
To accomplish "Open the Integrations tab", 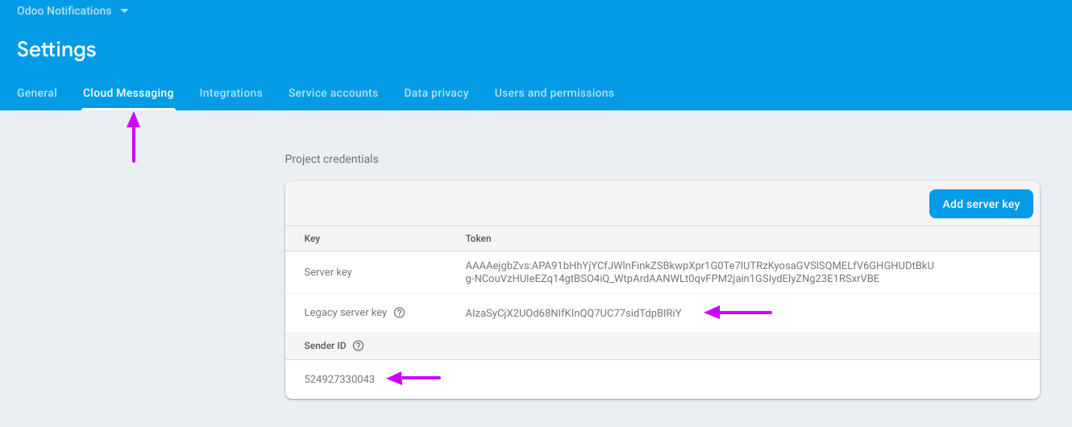I will coord(231,93).
